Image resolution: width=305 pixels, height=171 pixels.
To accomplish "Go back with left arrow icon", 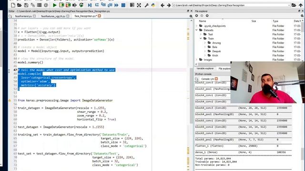I will tap(163, 5).
